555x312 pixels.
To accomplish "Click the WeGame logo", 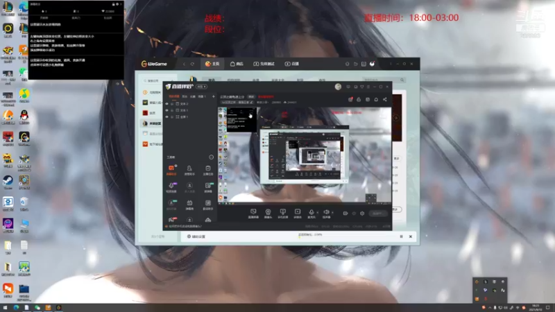I will point(154,64).
